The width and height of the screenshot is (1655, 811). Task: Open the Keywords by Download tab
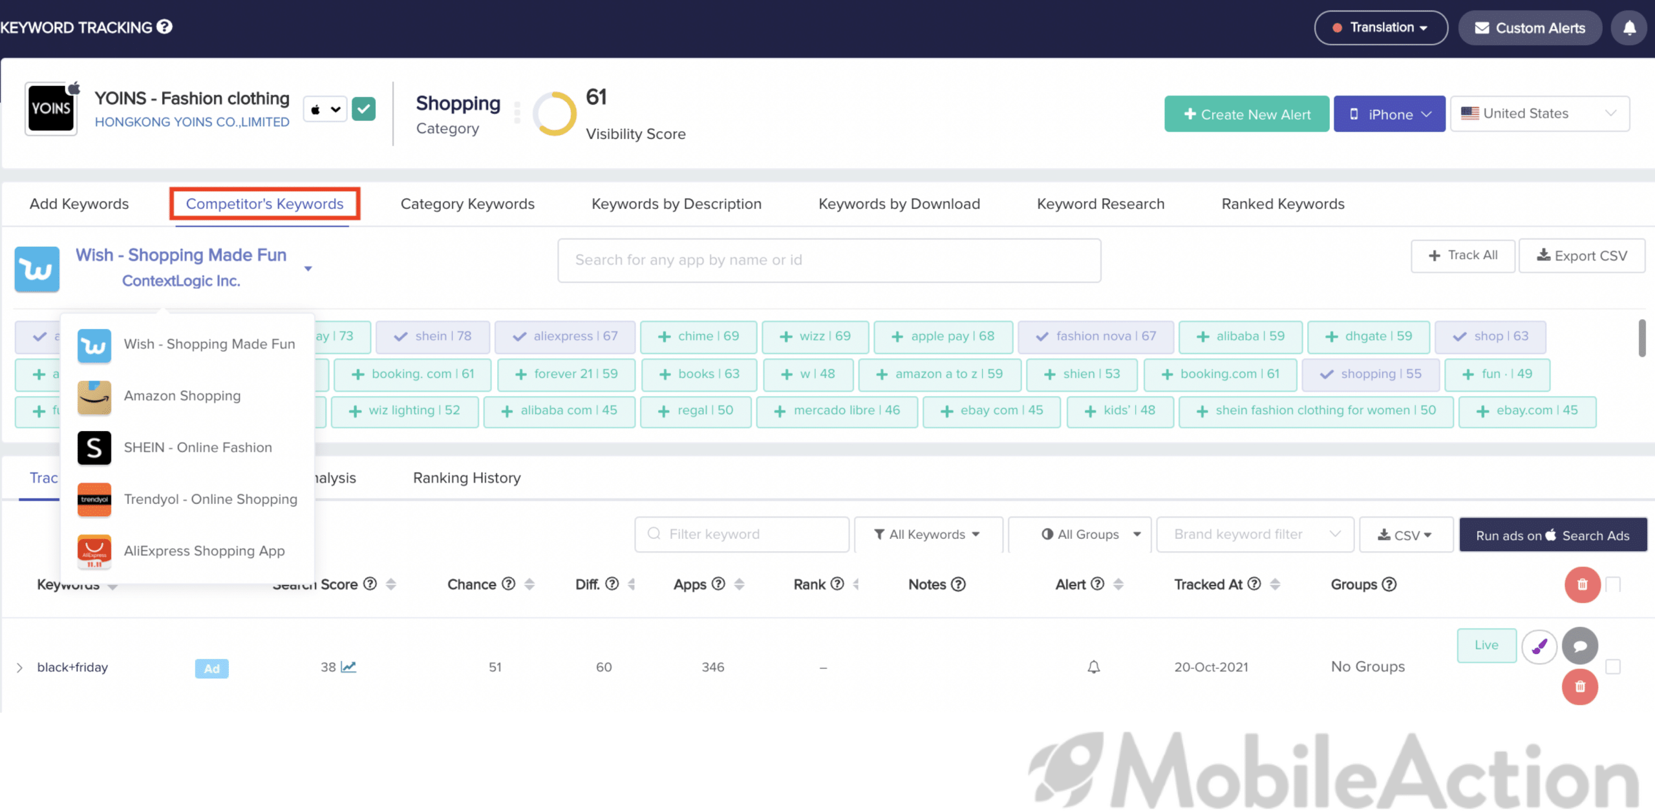(x=899, y=204)
